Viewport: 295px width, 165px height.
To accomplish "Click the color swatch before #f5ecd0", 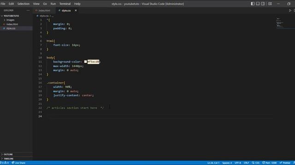I will (85, 61).
